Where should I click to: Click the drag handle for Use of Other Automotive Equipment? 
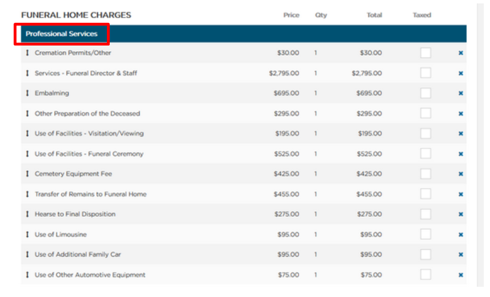pyautogui.click(x=27, y=275)
